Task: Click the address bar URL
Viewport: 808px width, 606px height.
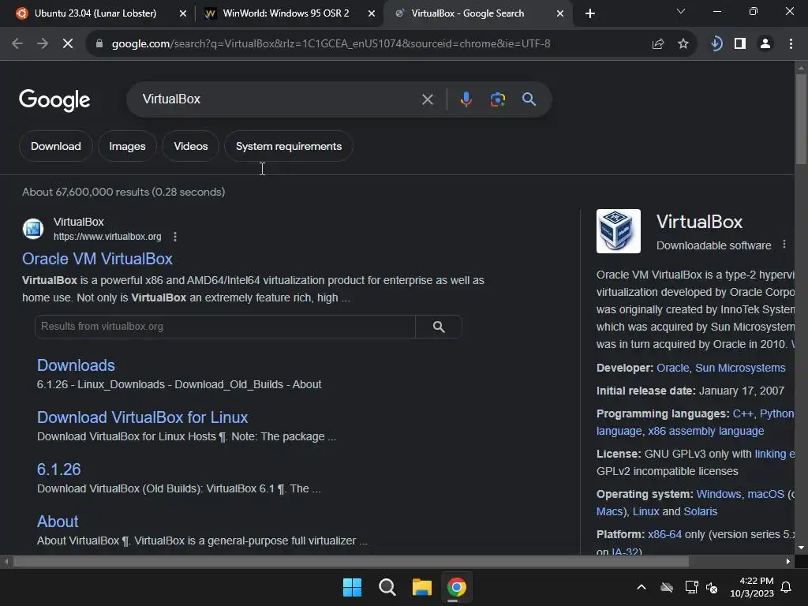Action: [x=331, y=44]
